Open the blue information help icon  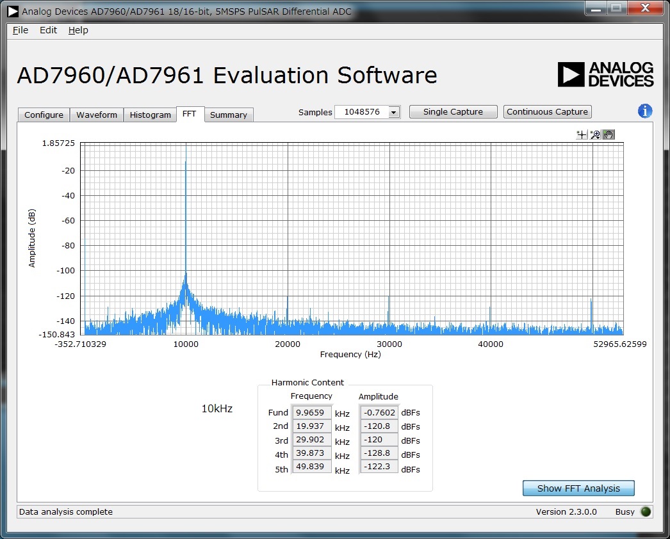coord(645,111)
